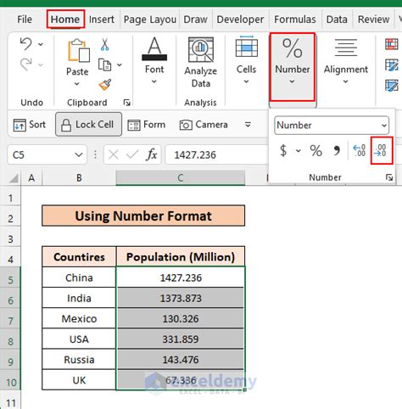The width and height of the screenshot is (402, 409).
Task: Click the Using Number Format title cell
Action: click(143, 216)
